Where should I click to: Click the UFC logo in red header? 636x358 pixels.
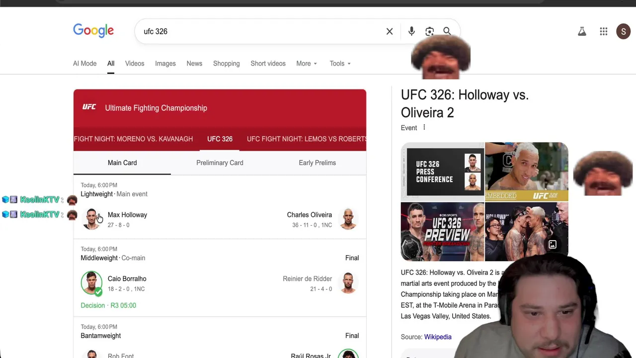pos(89,107)
